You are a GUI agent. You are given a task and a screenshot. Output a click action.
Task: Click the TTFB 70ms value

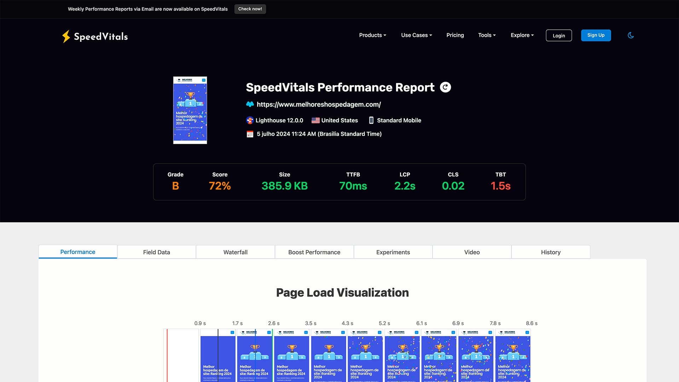tap(353, 186)
